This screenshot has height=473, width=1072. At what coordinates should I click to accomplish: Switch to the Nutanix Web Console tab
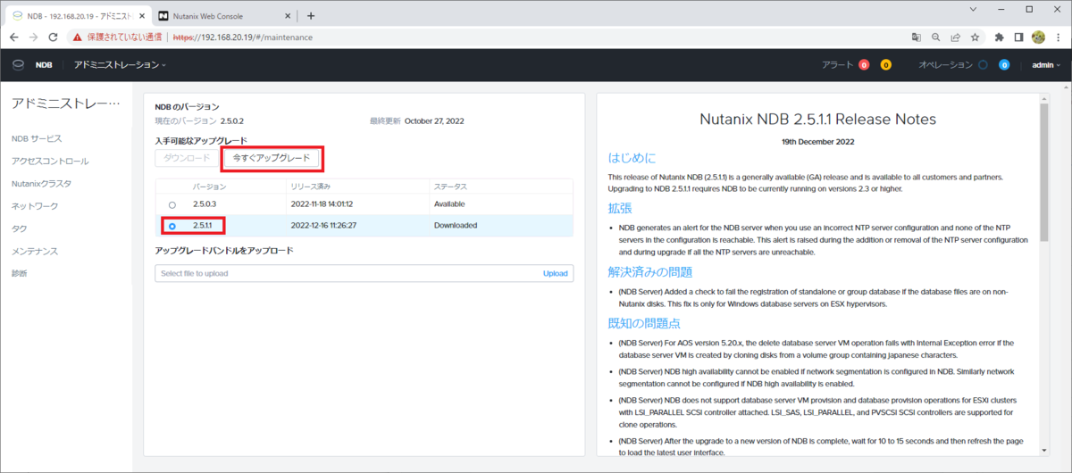(223, 16)
